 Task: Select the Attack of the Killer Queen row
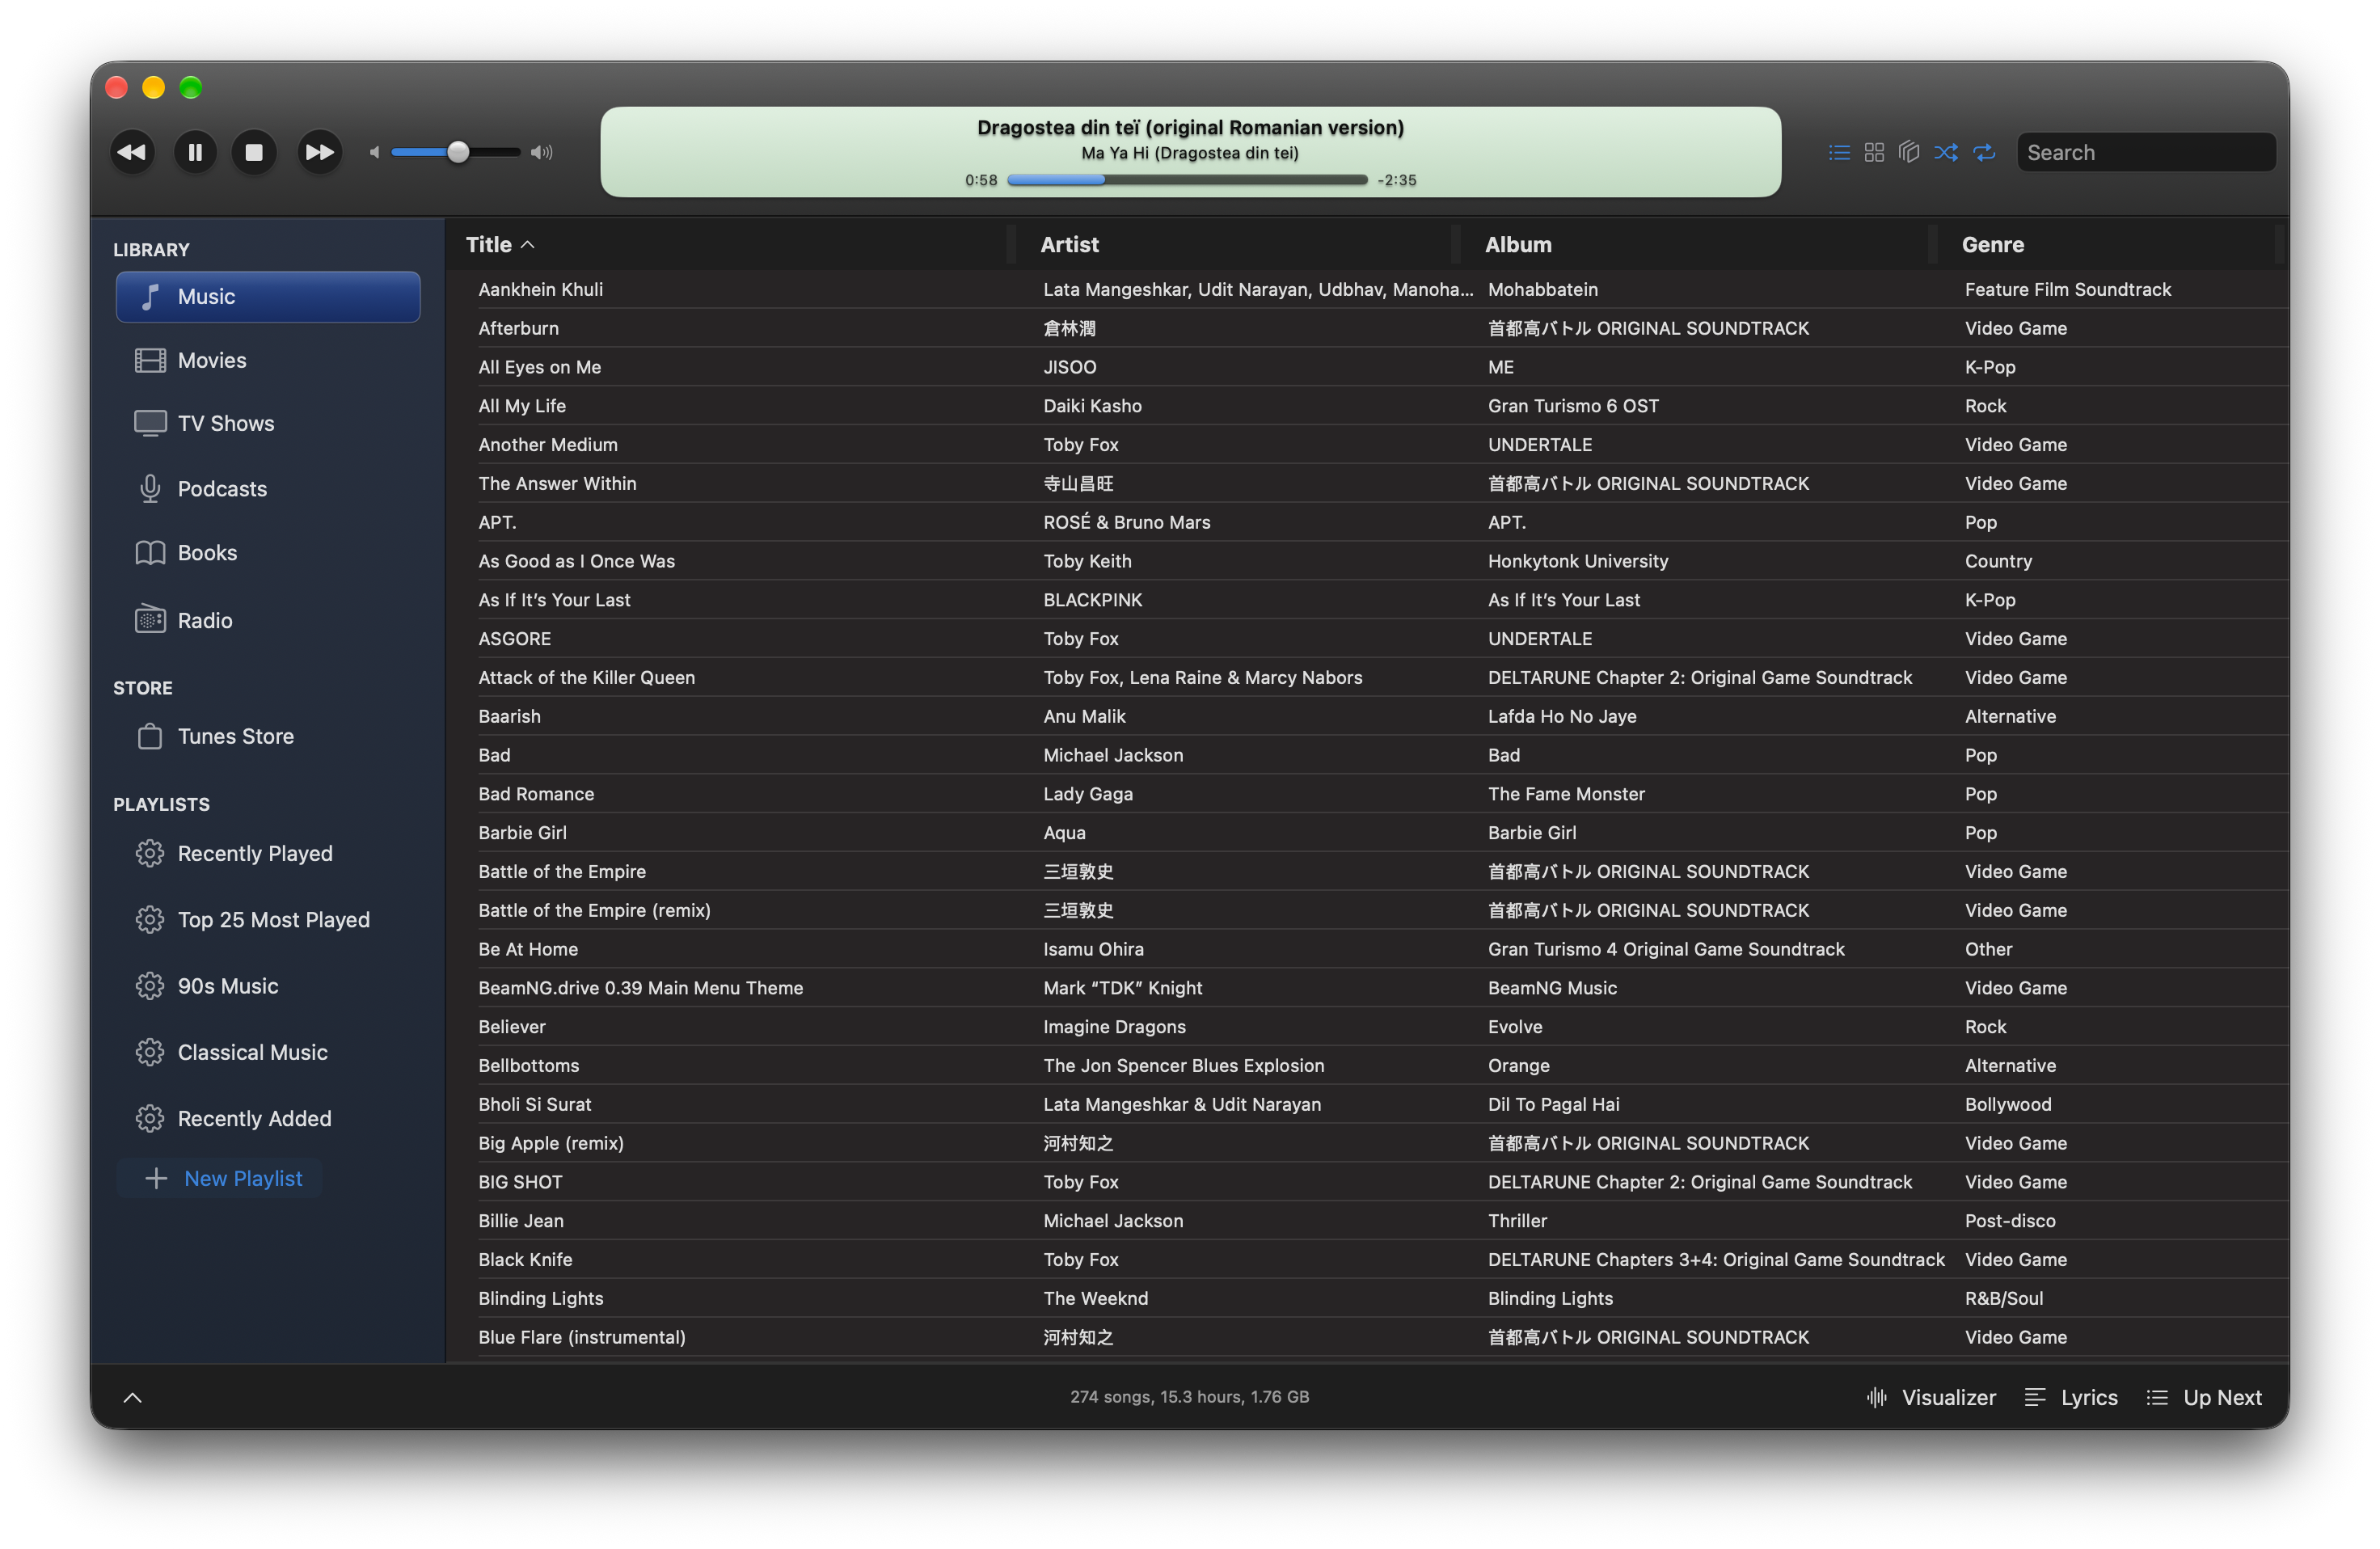(x=1367, y=677)
